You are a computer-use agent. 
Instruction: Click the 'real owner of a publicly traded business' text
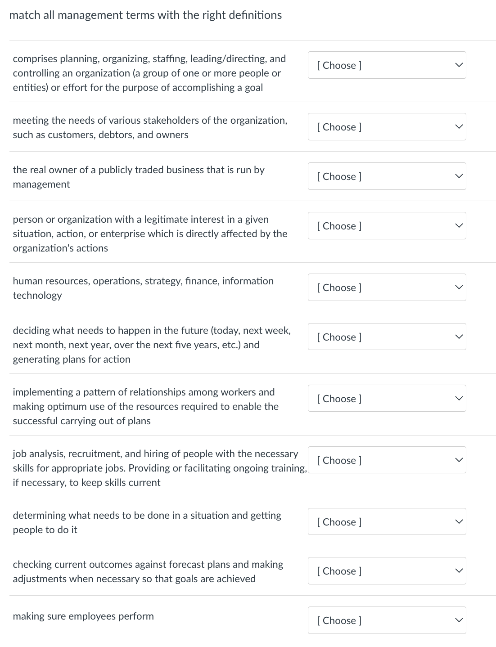point(139,177)
